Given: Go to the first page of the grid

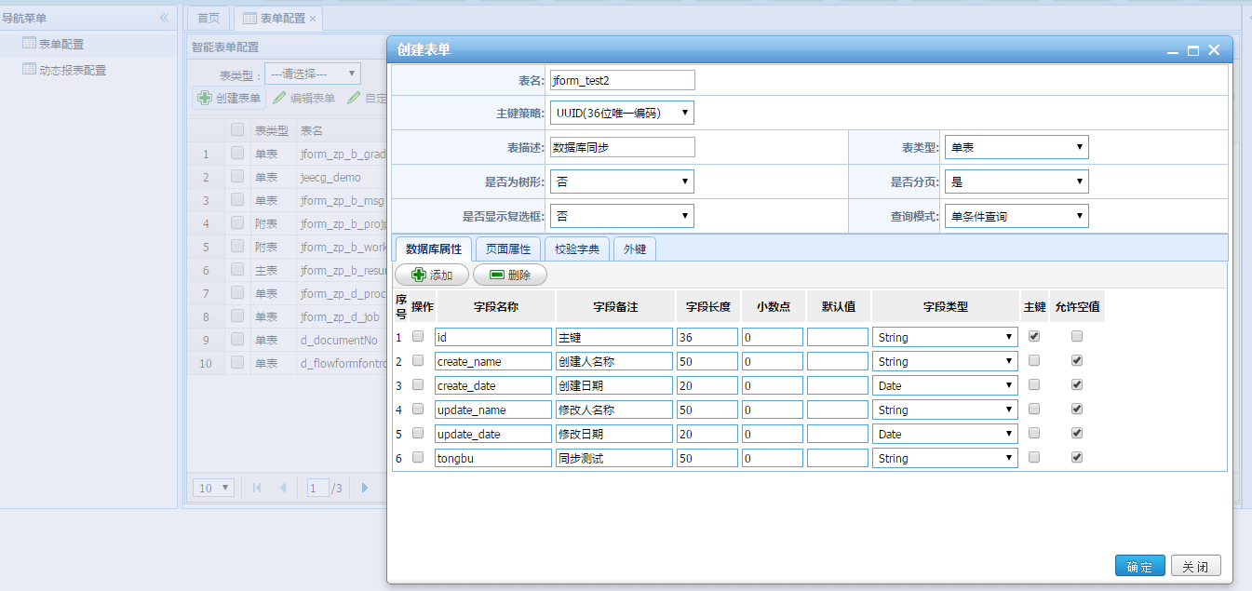Looking at the screenshot, I should point(257,488).
